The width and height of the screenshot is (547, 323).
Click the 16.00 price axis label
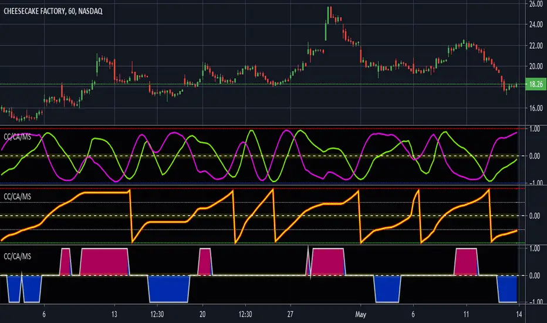[536, 108]
